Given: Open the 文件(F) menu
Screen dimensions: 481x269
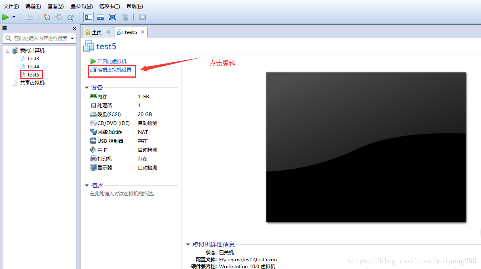Looking at the screenshot, I should tap(11, 6).
